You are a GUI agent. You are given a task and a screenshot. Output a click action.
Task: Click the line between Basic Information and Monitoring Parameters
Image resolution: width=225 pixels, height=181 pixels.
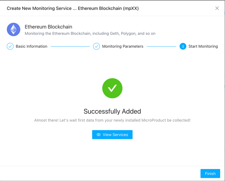coord(70,47)
